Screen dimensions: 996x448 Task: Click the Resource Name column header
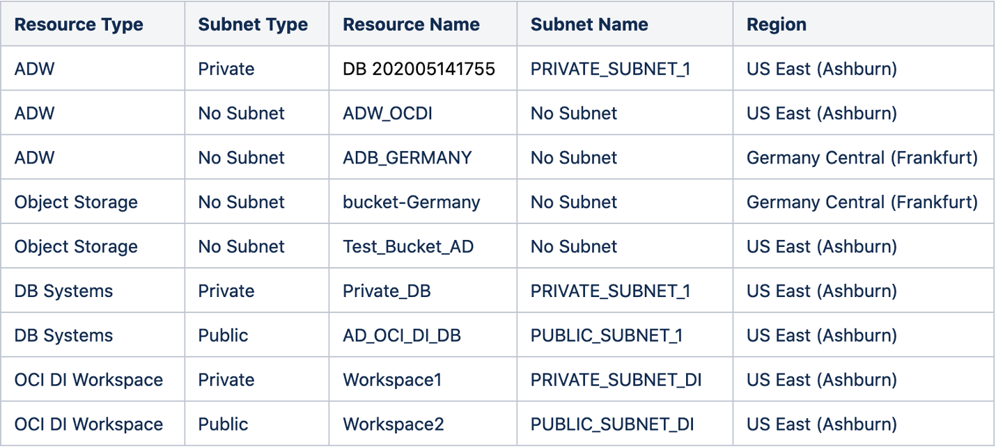pyautogui.click(x=411, y=24)
